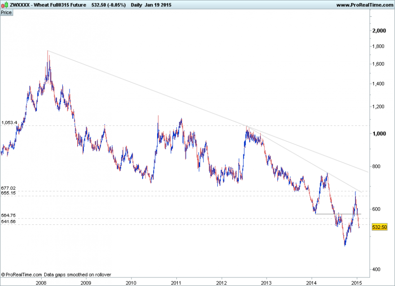The height and width of the screenshot is (286, 395).
Task: Open the Price panel label
Action: coord(6,13)
